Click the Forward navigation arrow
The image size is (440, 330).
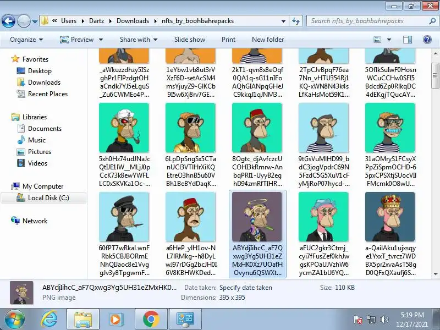[24, 21]
